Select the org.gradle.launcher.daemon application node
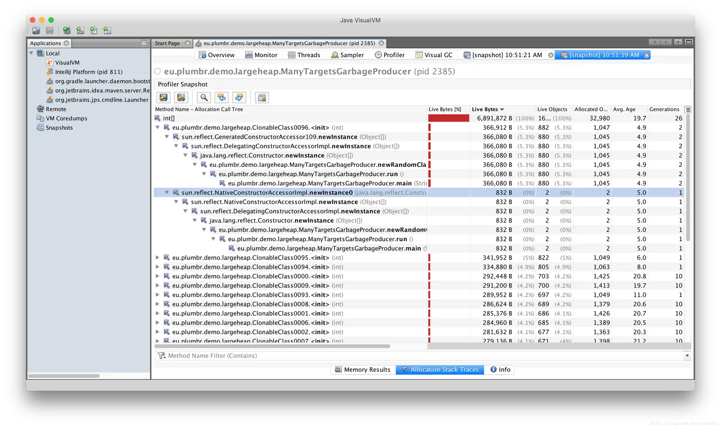 (x=98, y=81)
